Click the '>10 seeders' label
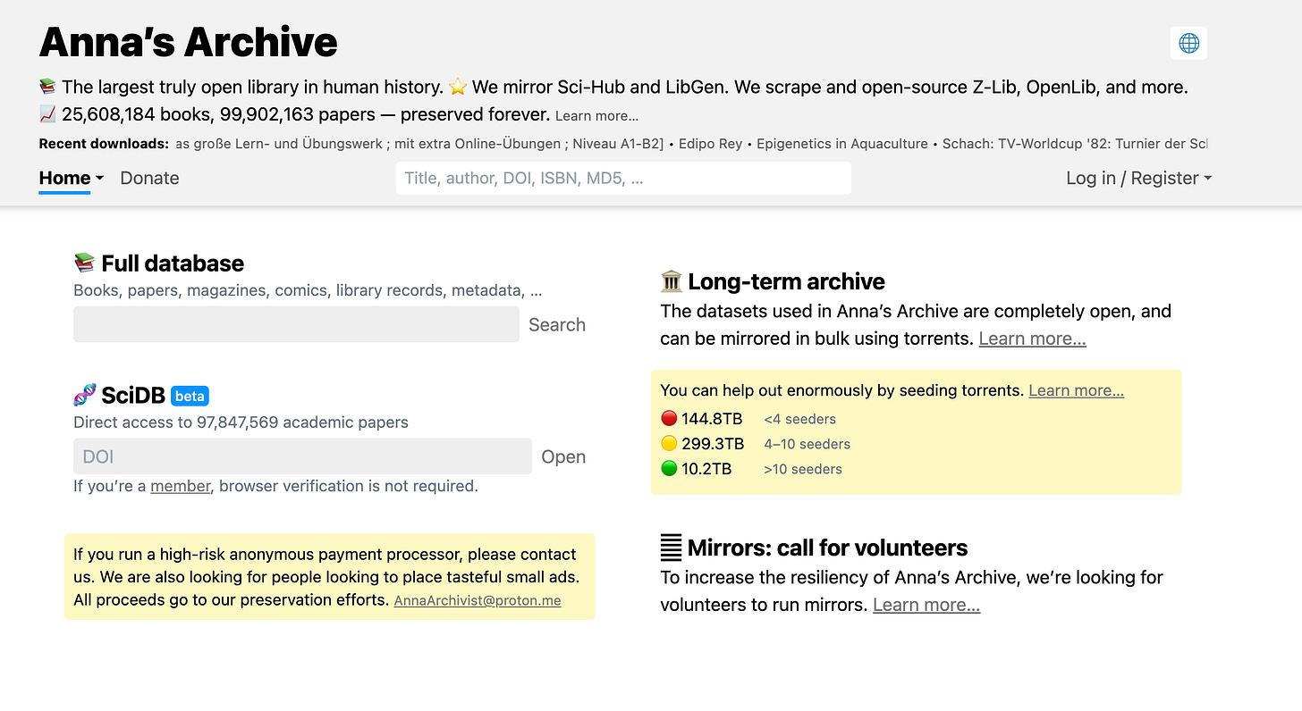 (803, 469)
